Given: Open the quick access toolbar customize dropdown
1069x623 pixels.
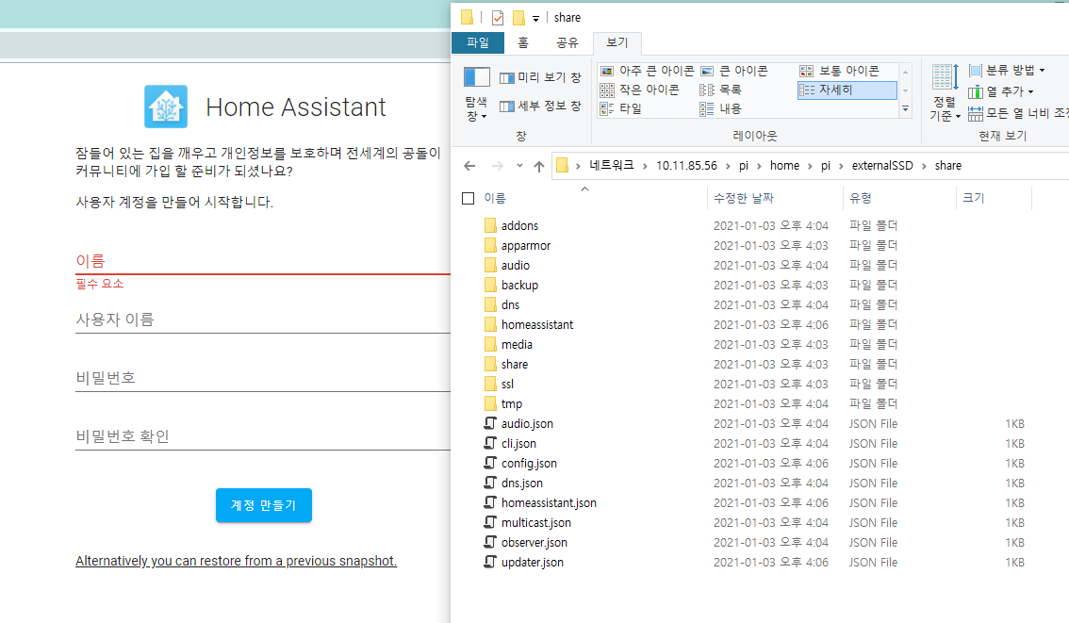Looking at the screenshot, I should [535, 19].
